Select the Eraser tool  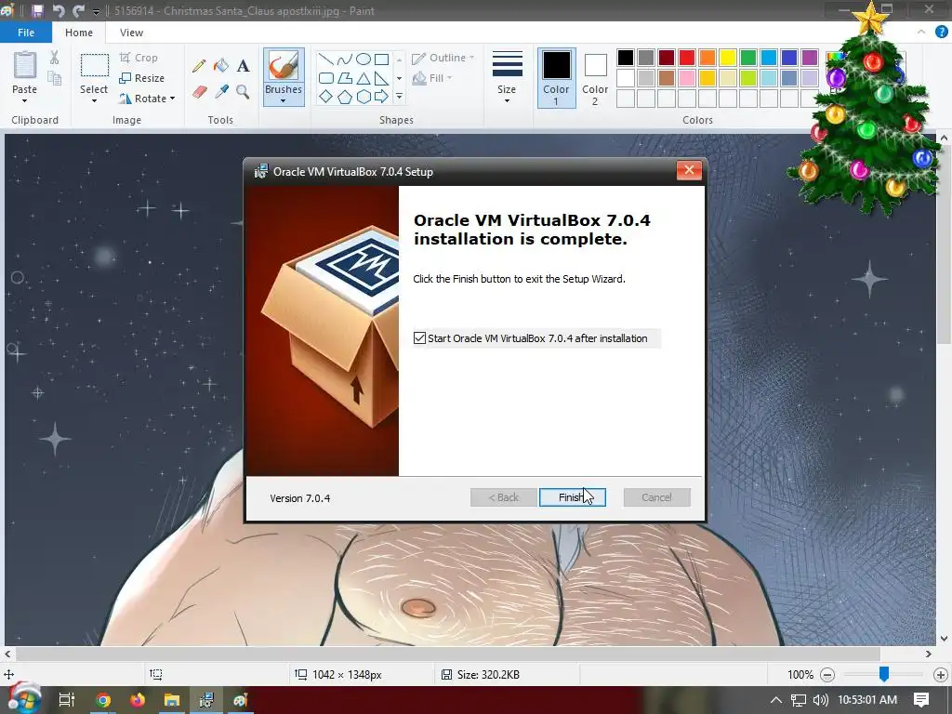point(200,92)
